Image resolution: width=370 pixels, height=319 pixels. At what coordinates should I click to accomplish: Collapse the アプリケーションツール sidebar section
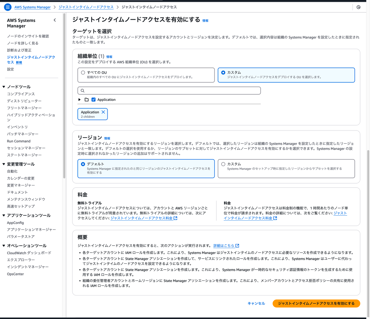[4, 215]
